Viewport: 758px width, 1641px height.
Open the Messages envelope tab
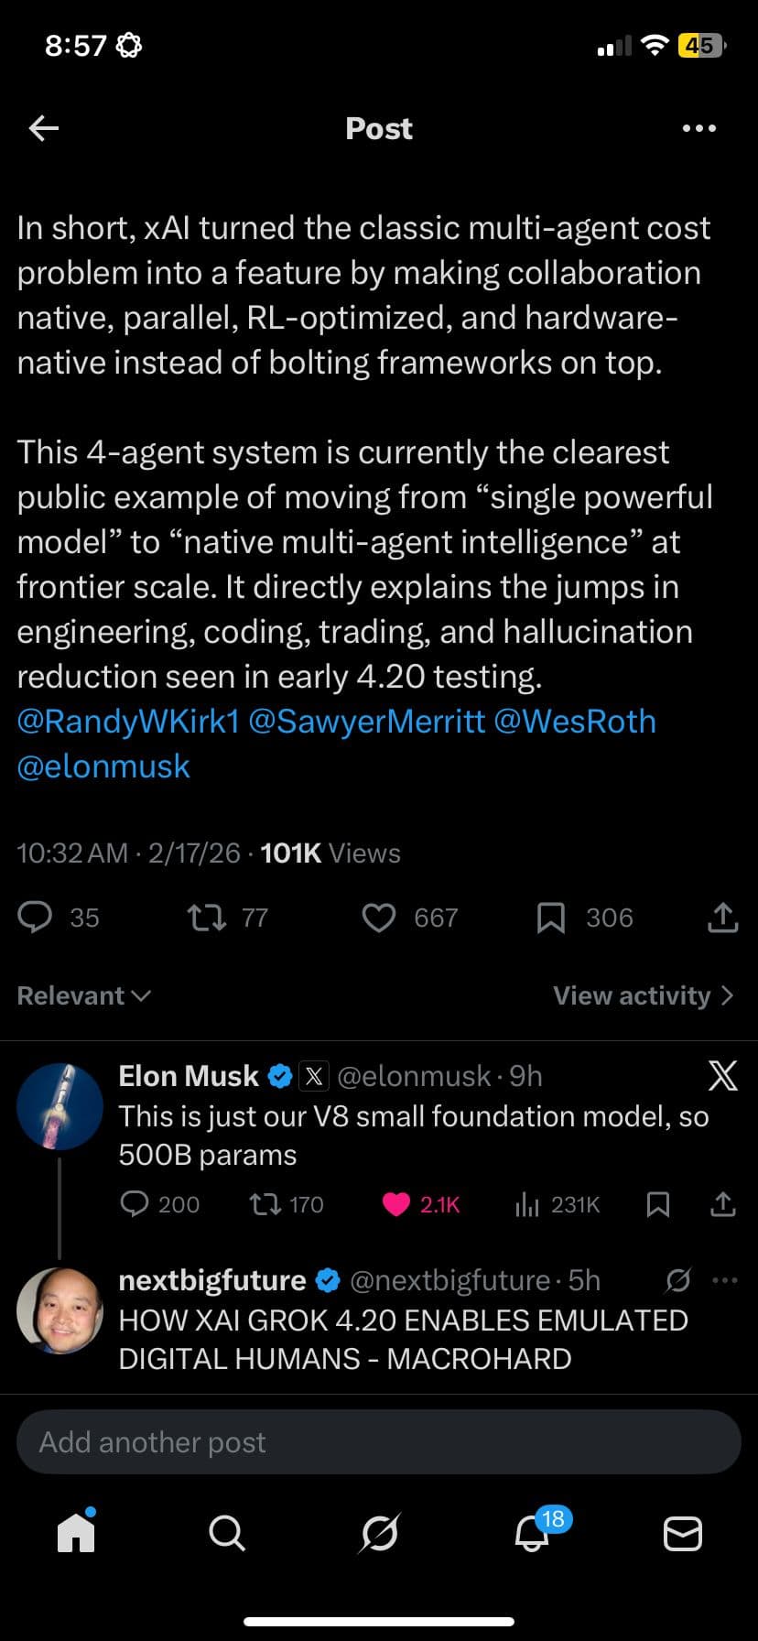(682, 1532)
